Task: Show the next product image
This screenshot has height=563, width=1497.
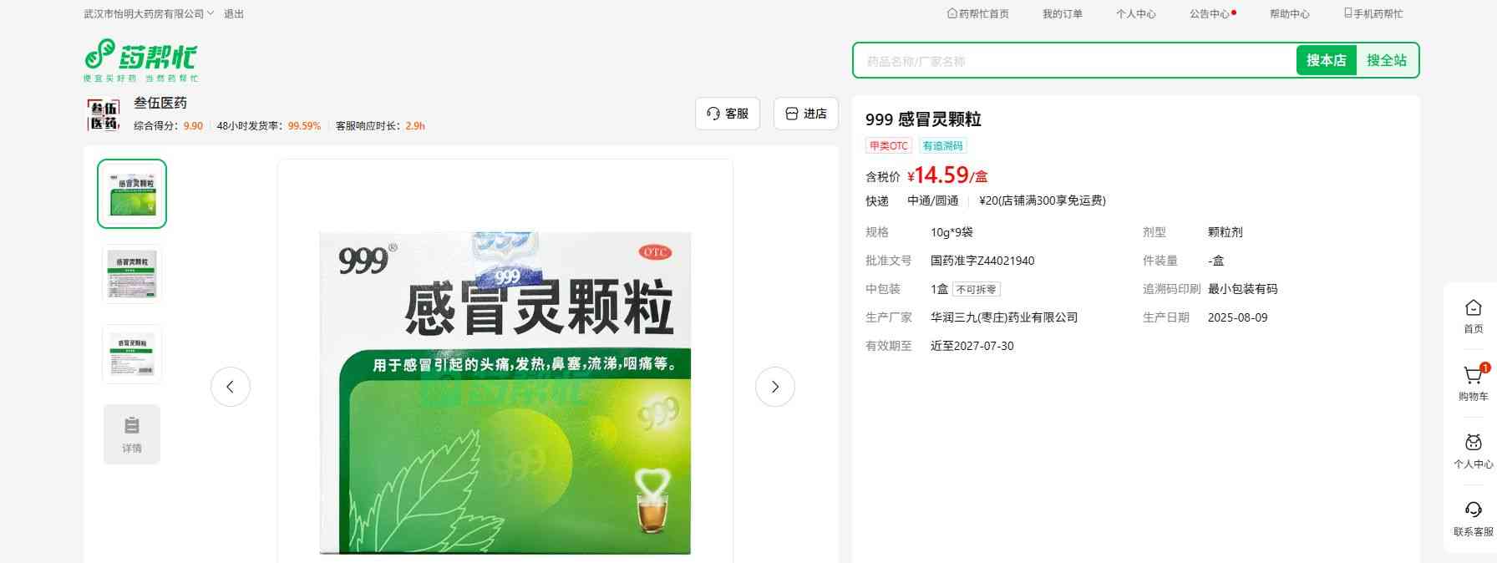Action: pos(774,387)
